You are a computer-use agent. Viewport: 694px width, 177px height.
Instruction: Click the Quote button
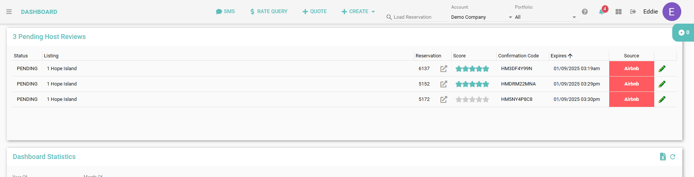coord(314,12)
